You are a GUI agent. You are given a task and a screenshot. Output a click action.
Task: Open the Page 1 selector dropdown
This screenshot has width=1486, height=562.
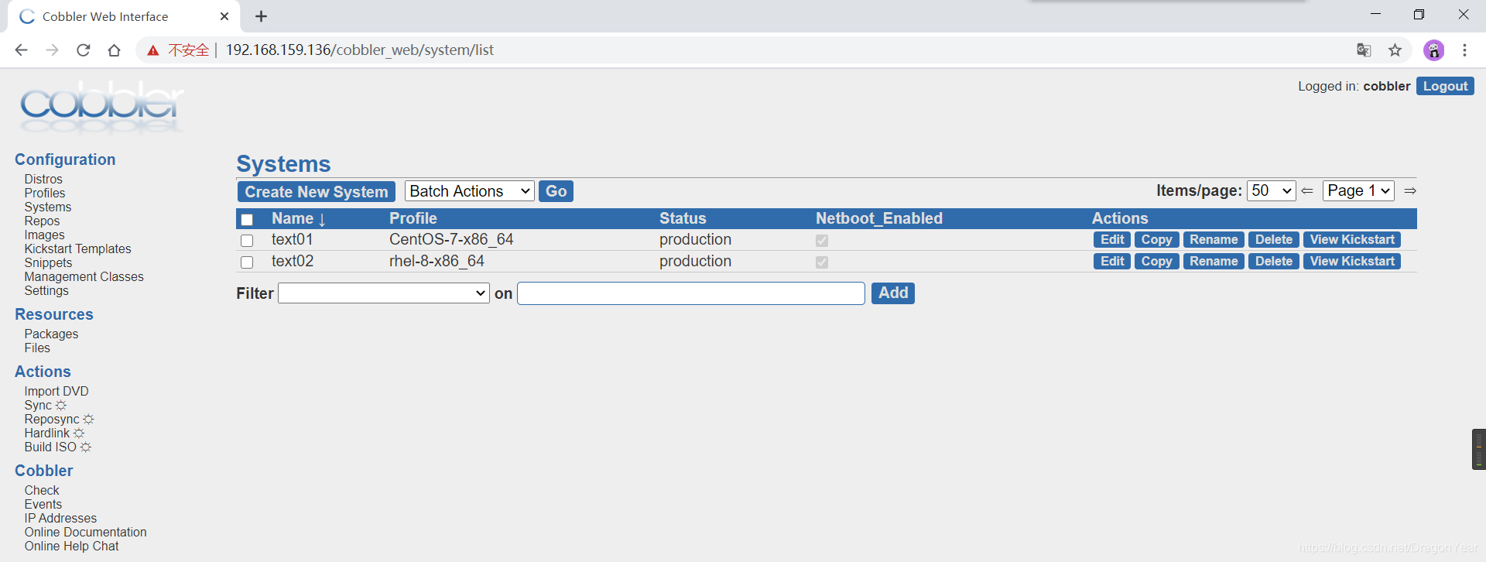(x=1358, y=190)
